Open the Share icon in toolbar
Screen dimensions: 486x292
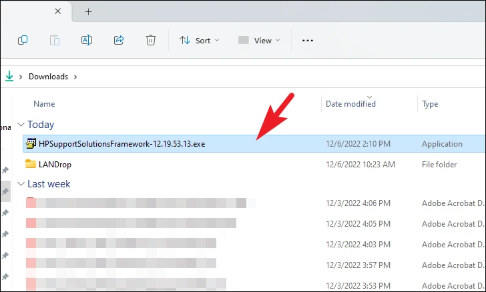point(119,40)
